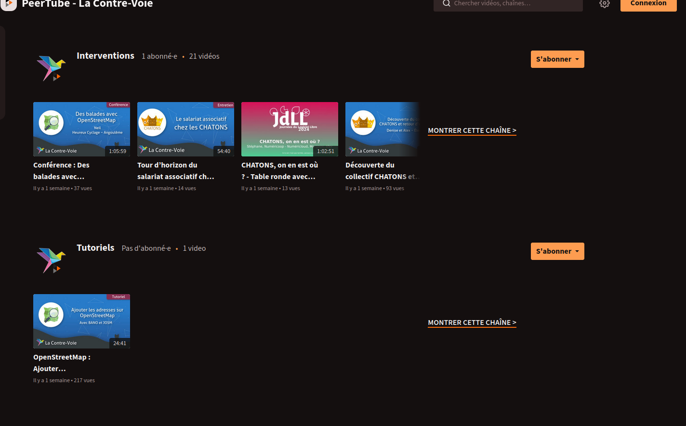This screenshot has height=426, width=686.
Task: Open Montrer cette chaîne link for Tutoriels
Action: tap(472, 323)
